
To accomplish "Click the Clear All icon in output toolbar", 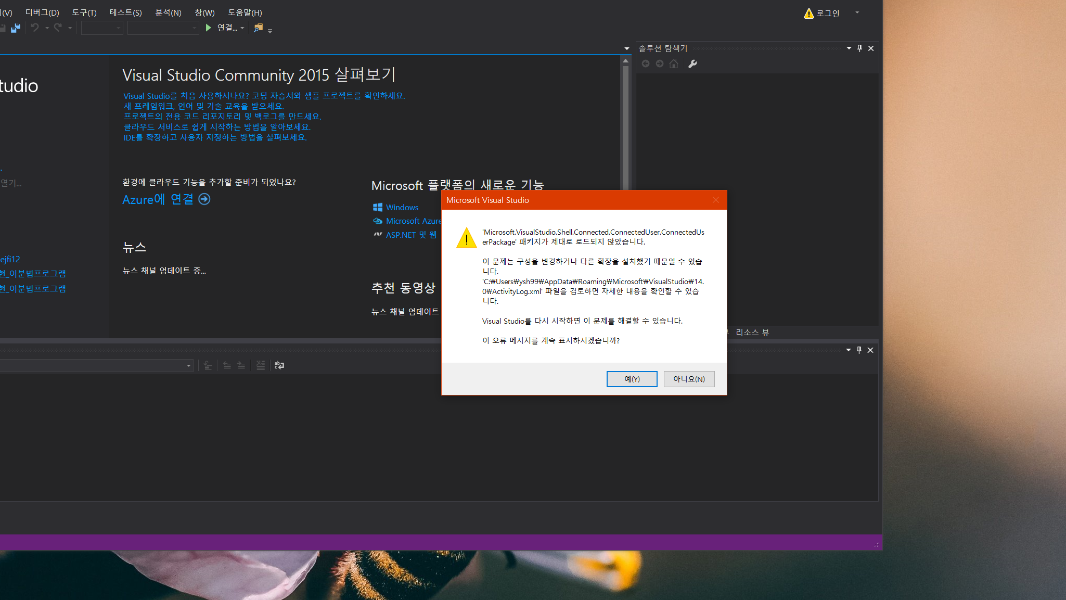I will [x=261, y=365].
